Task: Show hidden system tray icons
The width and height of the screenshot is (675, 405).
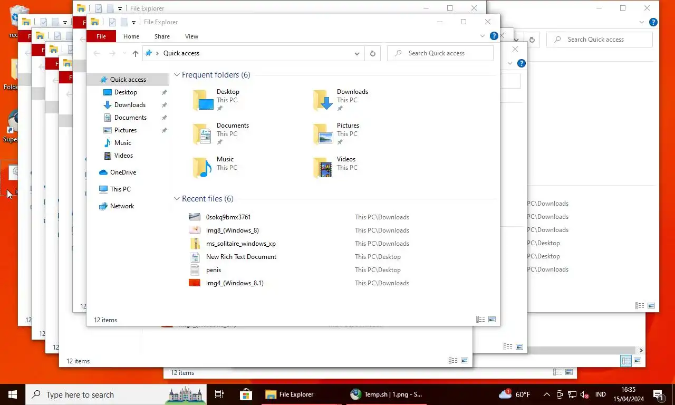Action: pos(546,394)
